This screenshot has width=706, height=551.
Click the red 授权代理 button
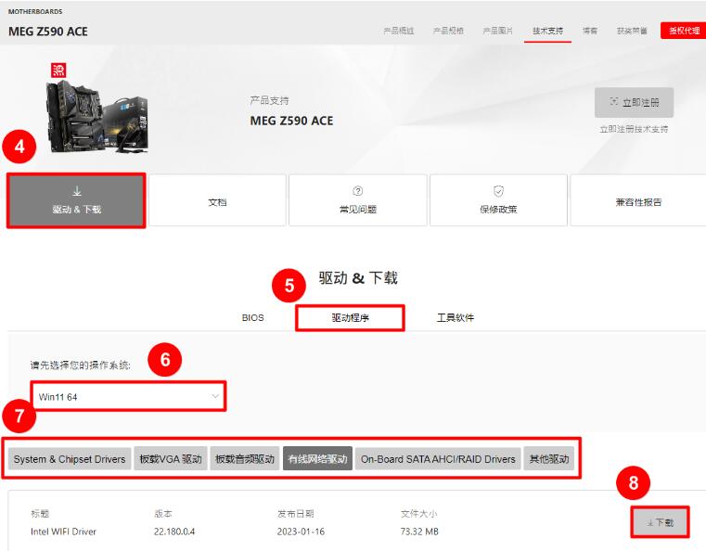[x=684, y=31]
